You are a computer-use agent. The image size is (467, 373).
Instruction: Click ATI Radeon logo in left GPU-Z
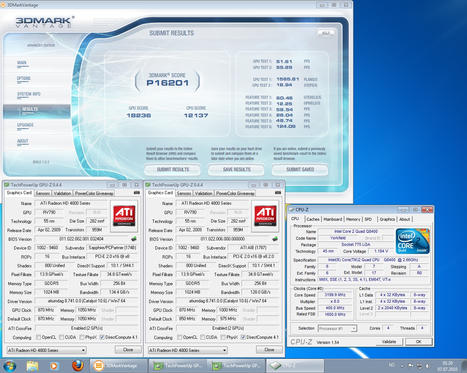point(124,215)
